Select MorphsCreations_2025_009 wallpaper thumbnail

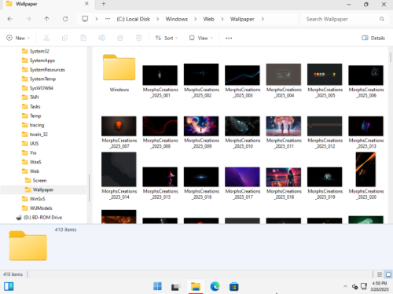pyautogui.click(x=201, y=132)
